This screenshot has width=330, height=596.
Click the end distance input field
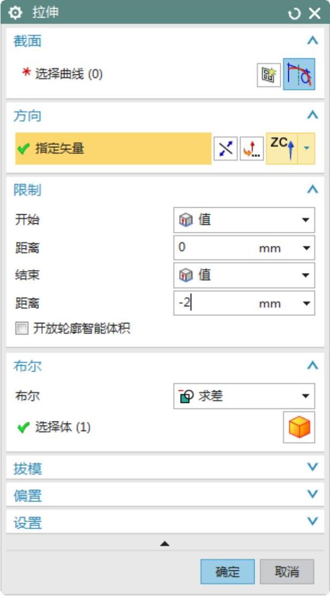pos(214,303)
